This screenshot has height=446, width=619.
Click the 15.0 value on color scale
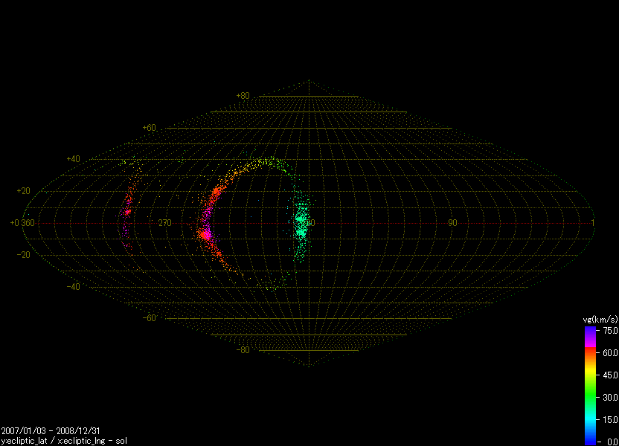[611, 419]
